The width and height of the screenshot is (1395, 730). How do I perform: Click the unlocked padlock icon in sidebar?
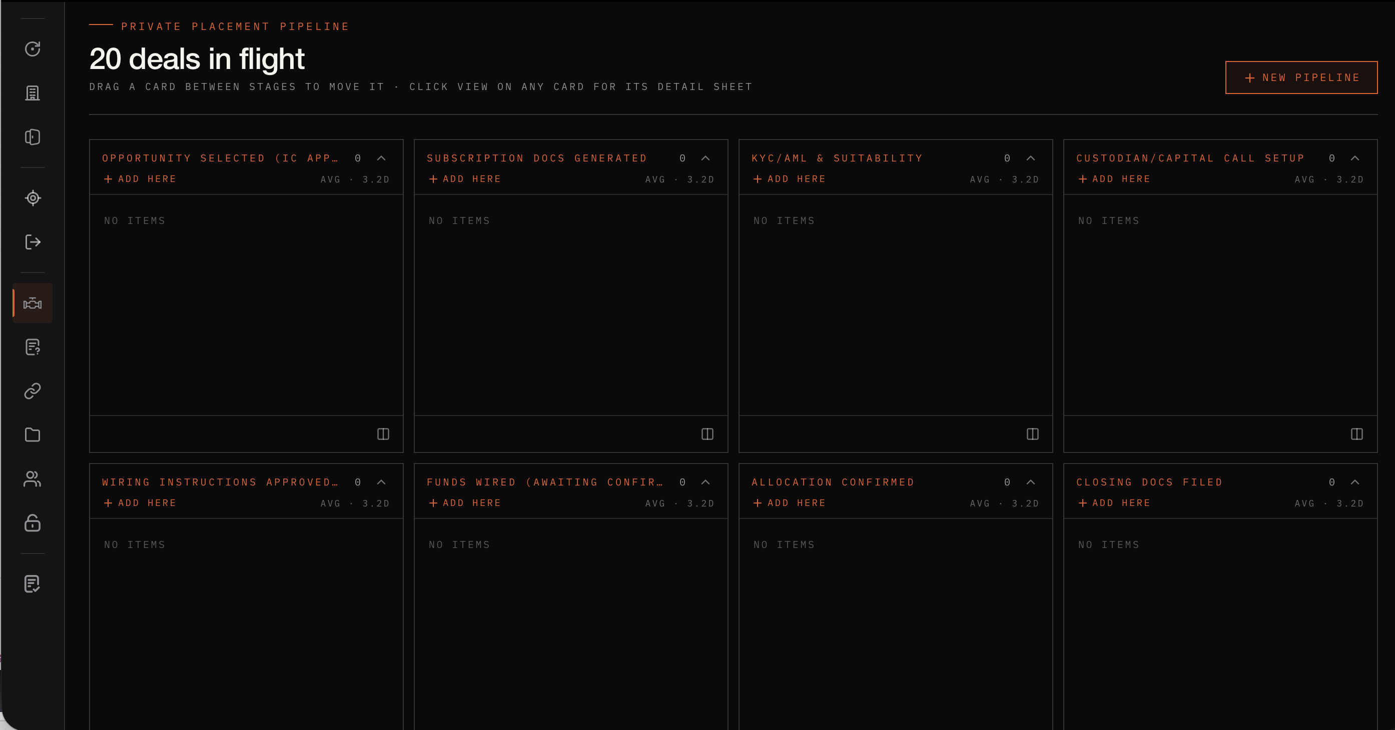33,522
